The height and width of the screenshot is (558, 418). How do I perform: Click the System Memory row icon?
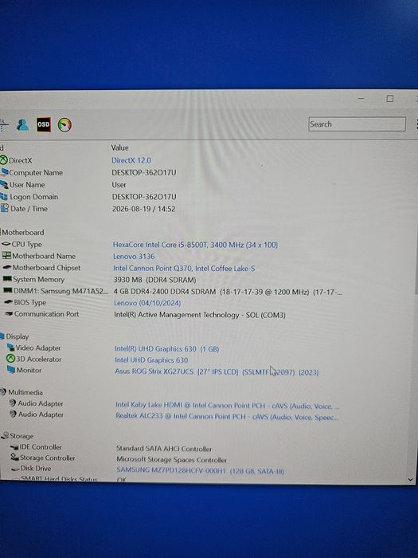click(x=7, y=279)
